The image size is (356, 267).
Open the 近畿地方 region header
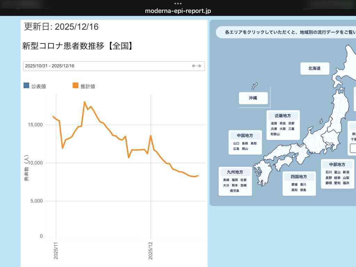283,116
